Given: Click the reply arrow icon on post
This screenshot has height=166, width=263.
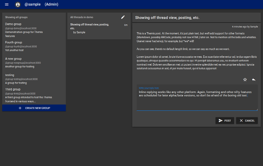Looking at the screenshot, I should pyautogui.click(x=254, y=80).
